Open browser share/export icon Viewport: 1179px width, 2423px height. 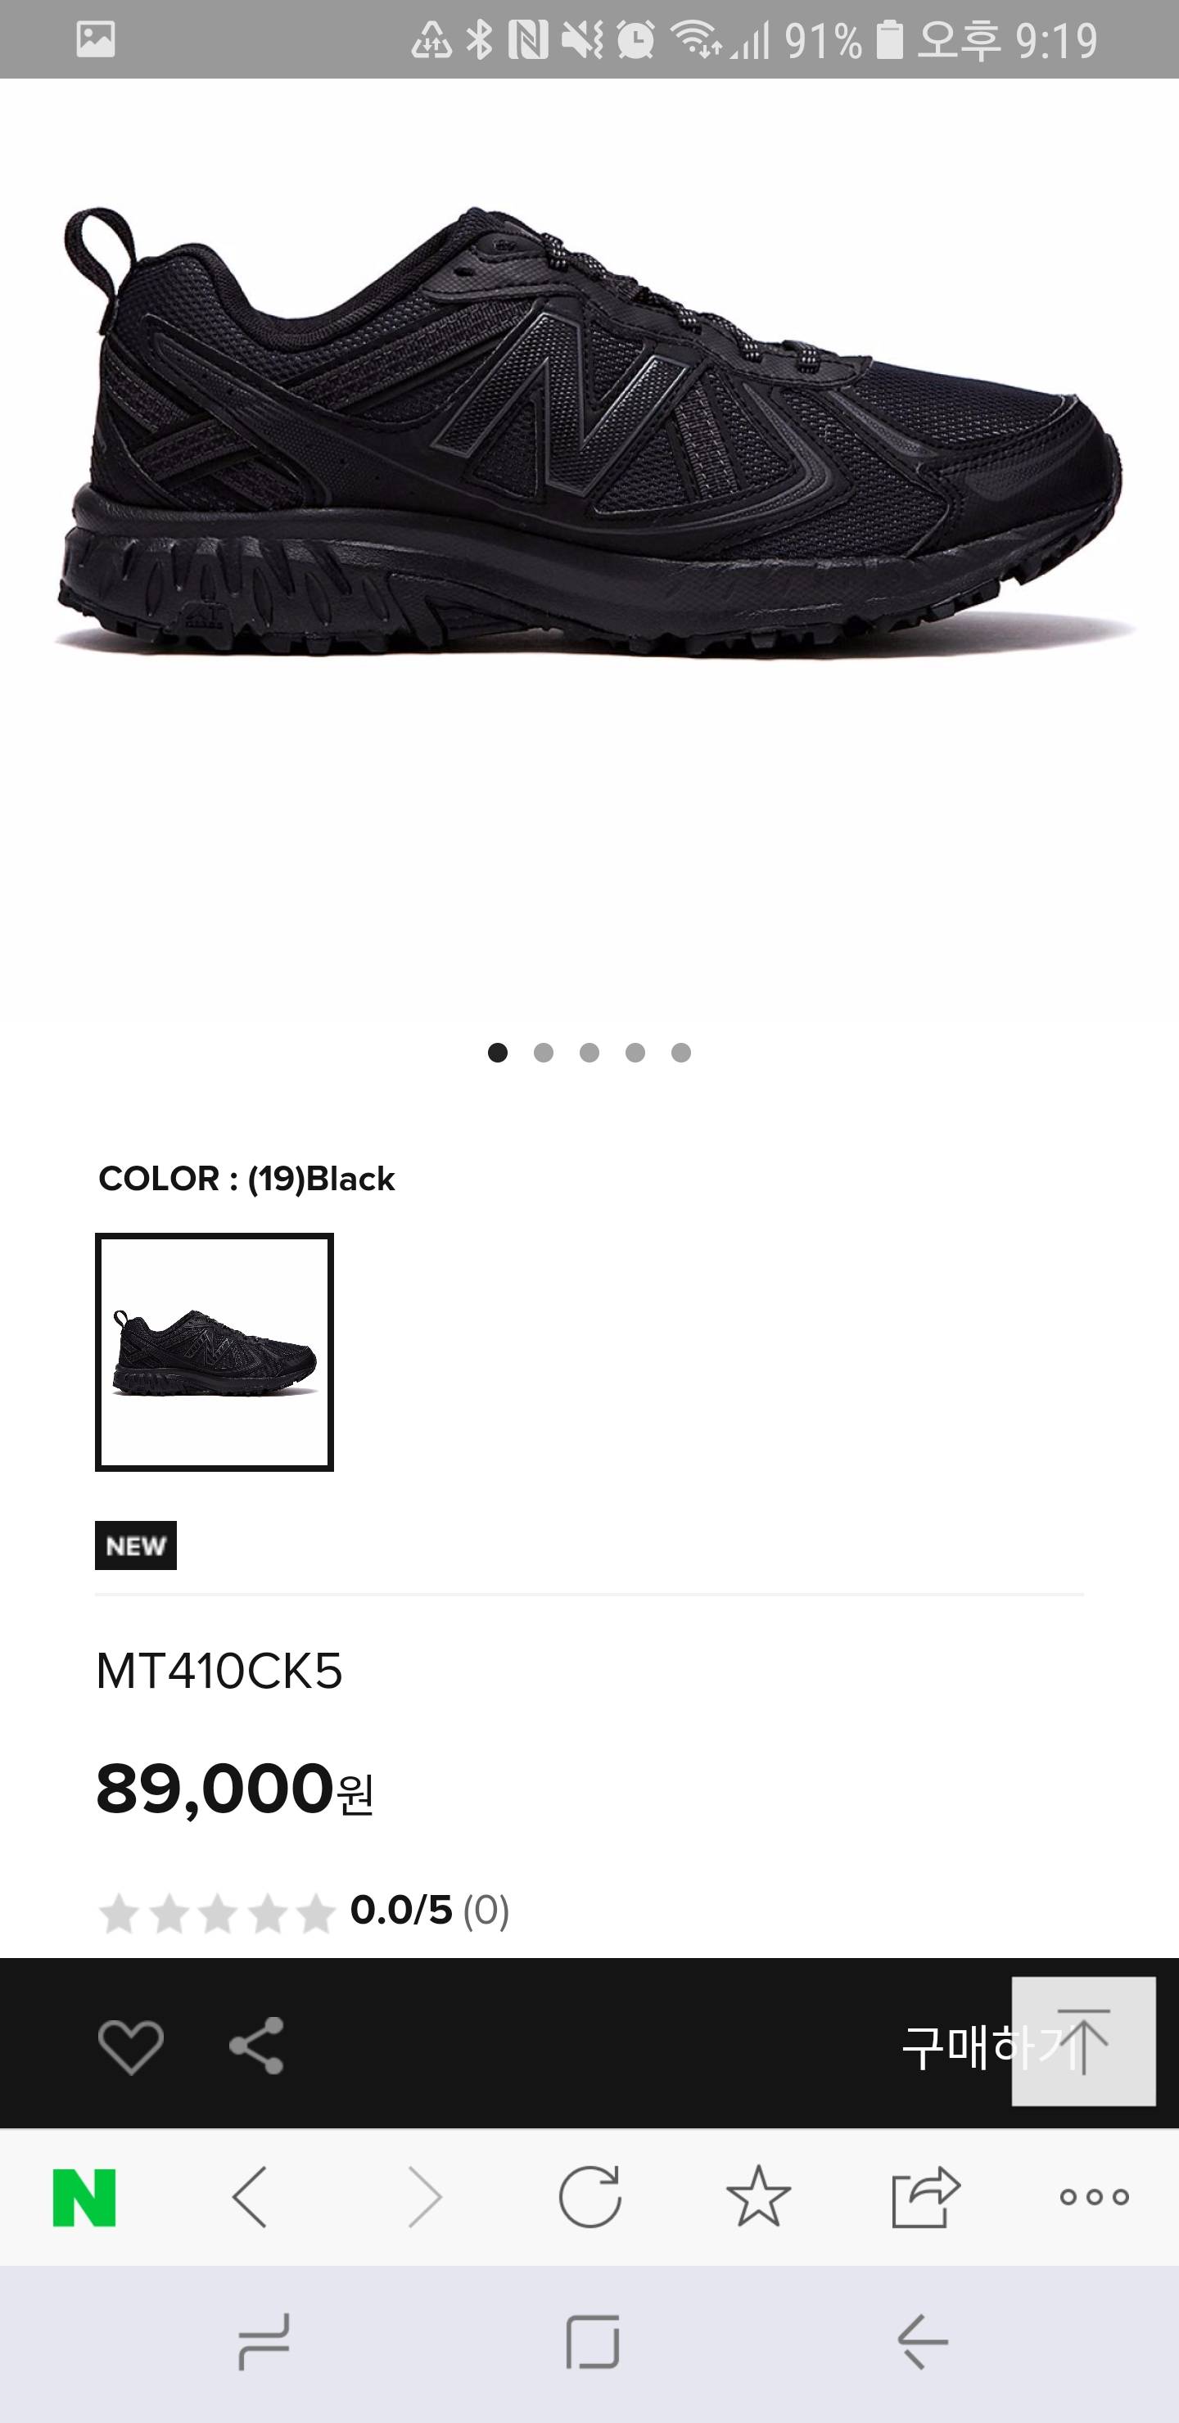926,2197
